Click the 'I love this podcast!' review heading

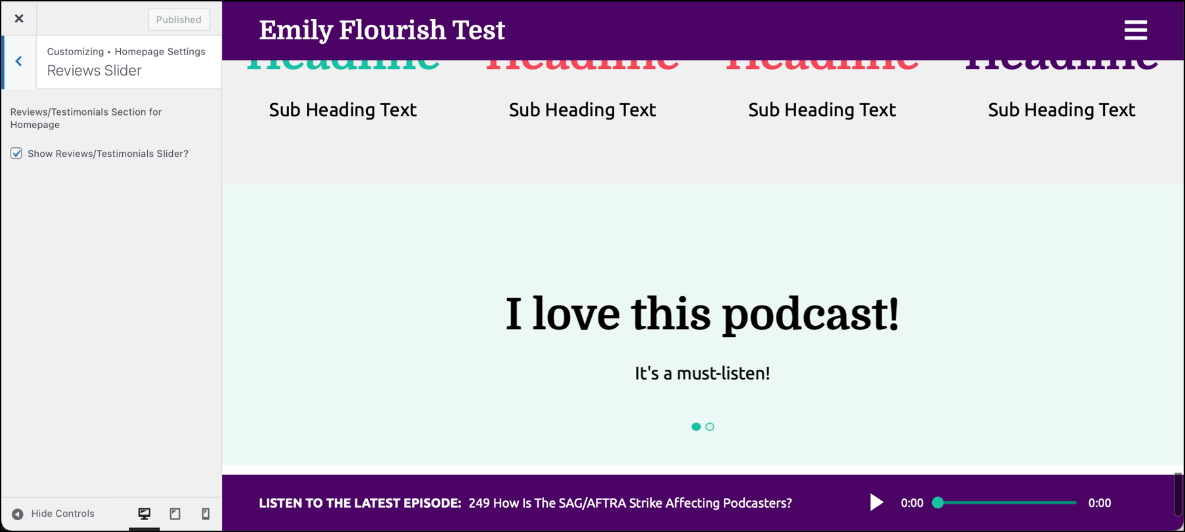(702, 315)
